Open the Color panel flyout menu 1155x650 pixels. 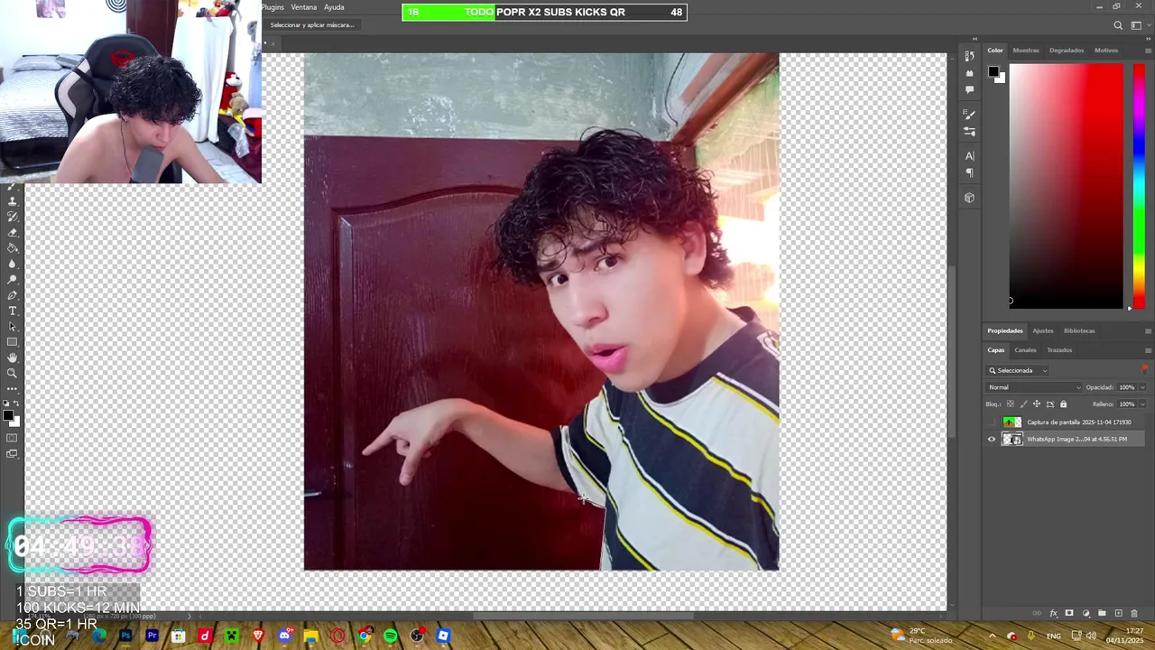point(1148,51)
